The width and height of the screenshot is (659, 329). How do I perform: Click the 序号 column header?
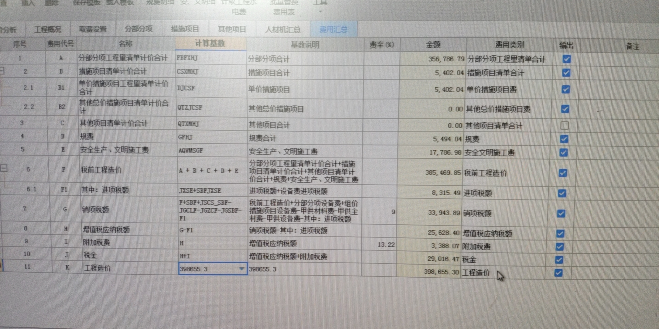(x=20, y=44)
